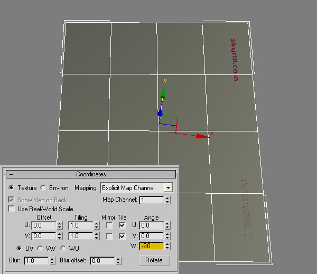Open the Mapping dropdown list
The image size is (317, 274).
168,187
